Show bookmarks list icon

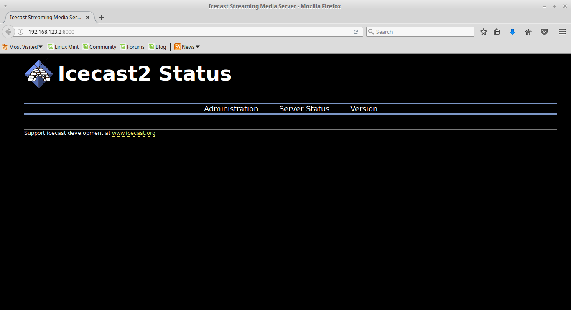coord(497,32)
